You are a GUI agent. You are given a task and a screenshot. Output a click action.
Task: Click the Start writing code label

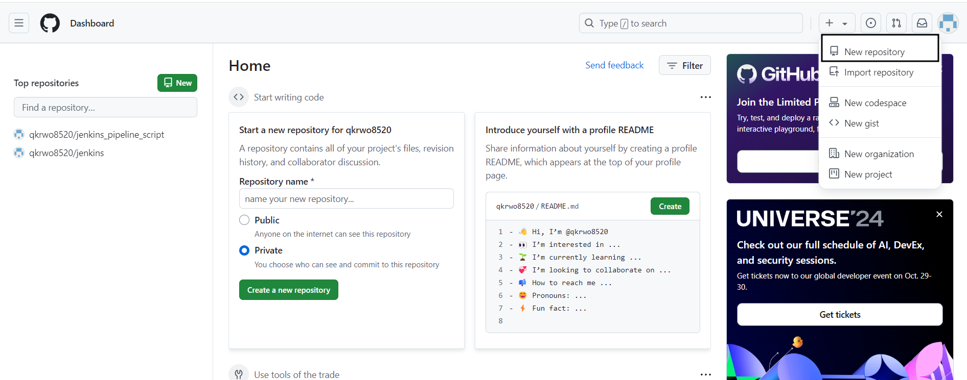[x=289, y=97]
